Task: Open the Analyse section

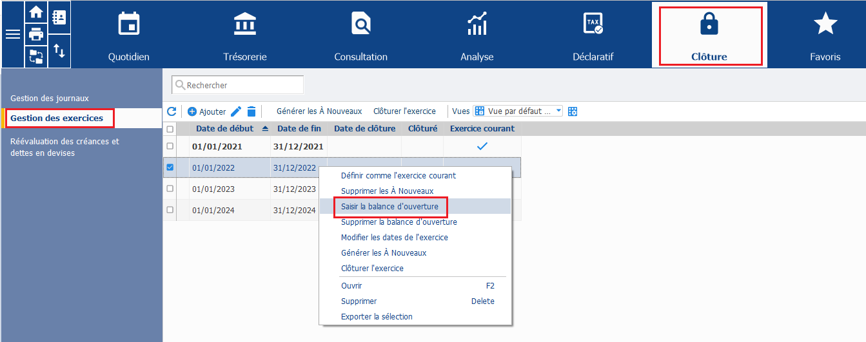Action: pyautogui.click(x=477, y=35)
